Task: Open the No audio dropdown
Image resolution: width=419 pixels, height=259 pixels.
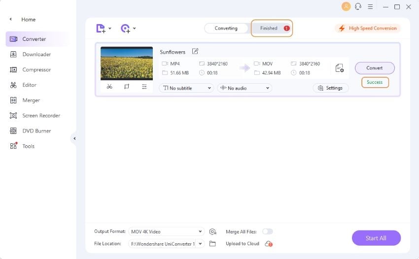Action: click(x=244, y=88)
